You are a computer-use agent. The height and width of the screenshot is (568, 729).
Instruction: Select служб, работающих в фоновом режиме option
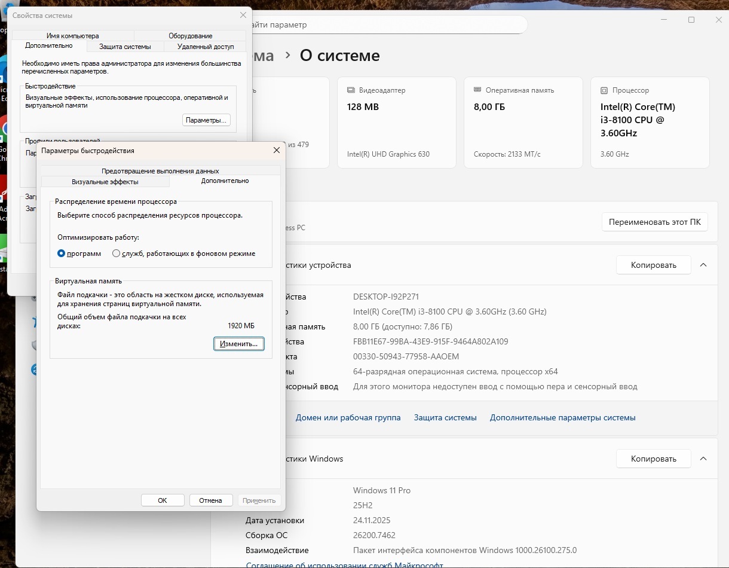pos(116,254)
